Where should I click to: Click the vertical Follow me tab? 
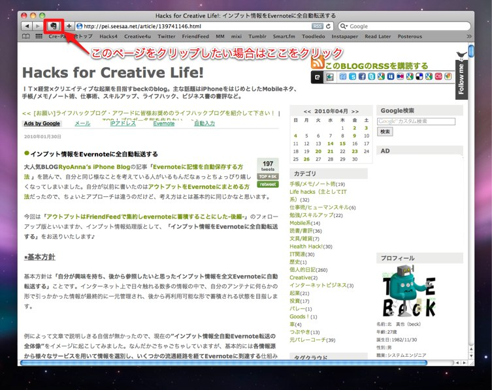point(461,80)
